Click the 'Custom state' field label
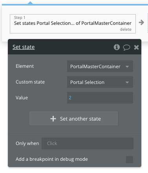The width and height of the screenshot is (148, 173). 30,82
